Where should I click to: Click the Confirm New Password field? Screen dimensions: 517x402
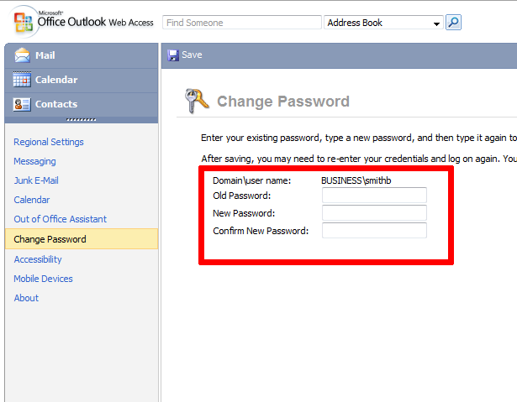pyautogui.click(x=374, y=231)
